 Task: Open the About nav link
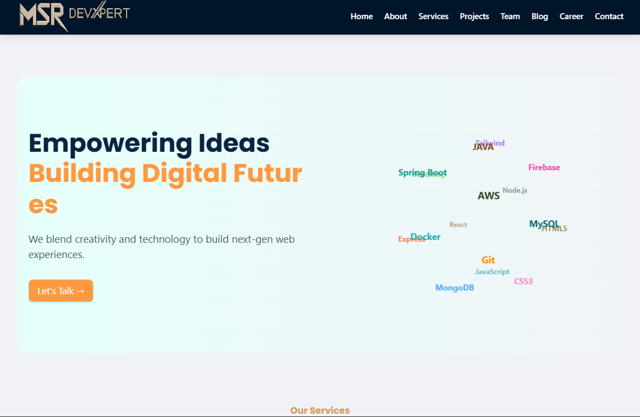(395, 16)
